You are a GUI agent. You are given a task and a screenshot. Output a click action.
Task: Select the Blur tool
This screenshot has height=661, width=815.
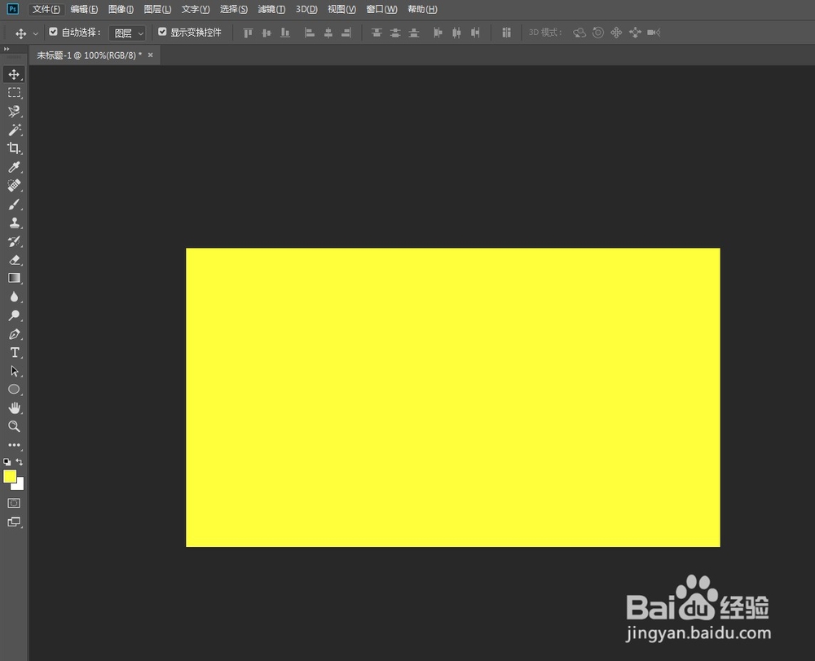(14, 297)
